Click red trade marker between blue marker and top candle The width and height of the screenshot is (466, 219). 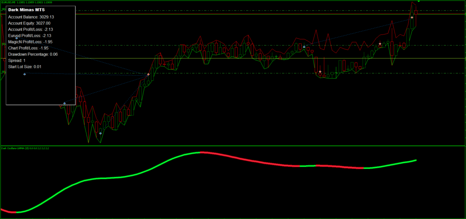380,44
